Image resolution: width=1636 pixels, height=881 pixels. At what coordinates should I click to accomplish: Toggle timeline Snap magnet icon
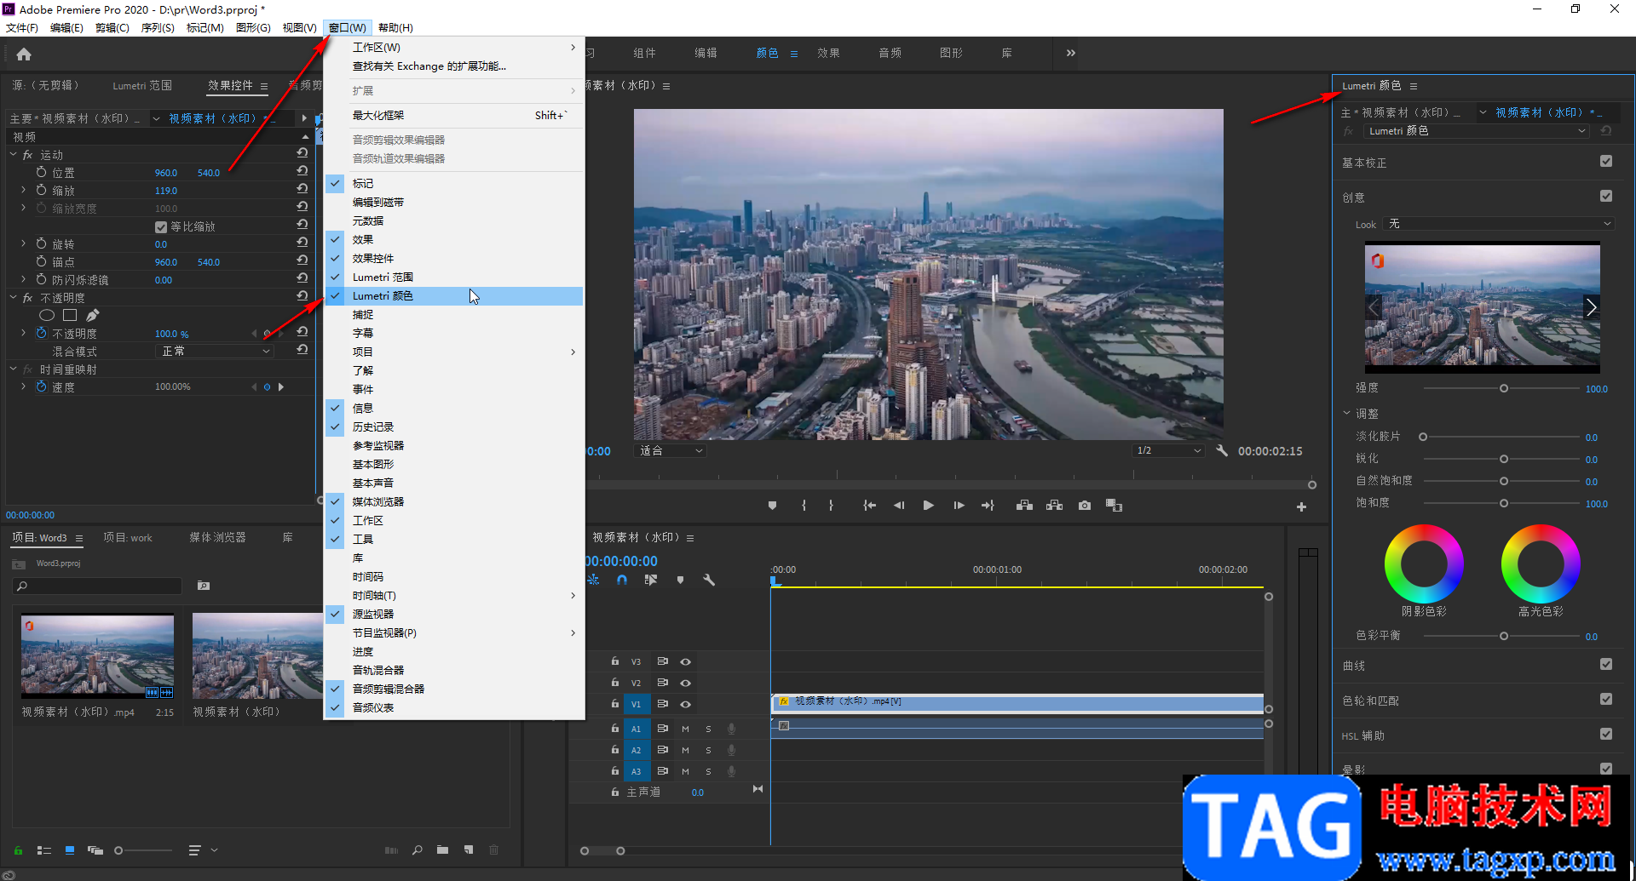(x=622, y=580)
